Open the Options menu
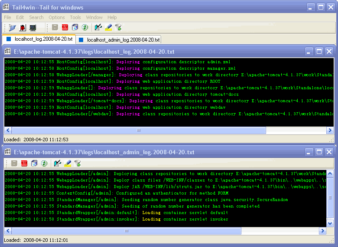The width and height of the screenshot is (338, 247). (x=57, y=17)
